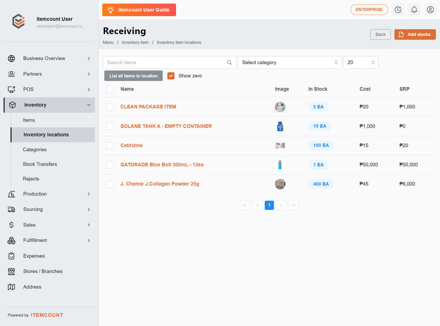The image size is (440, 326).
Task: Go to Categories submenu item
Action: click(x=35, y=149)
